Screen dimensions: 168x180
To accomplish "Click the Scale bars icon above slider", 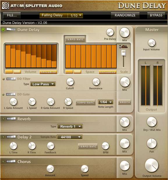I will (x=123, y=47).
